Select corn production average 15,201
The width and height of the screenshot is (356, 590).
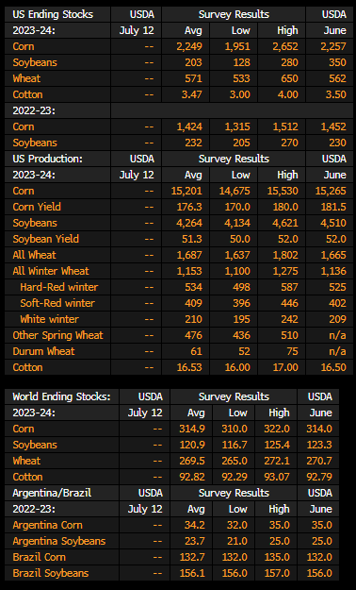coord(186,191)
